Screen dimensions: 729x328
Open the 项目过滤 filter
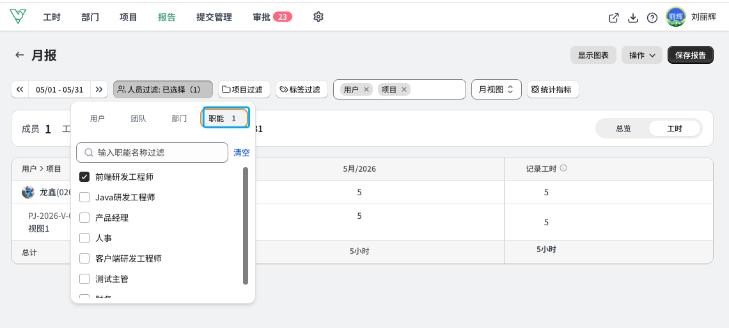(244, 89)
